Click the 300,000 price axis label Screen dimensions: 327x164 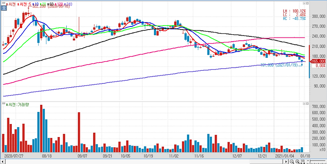[x=319, y=16]
